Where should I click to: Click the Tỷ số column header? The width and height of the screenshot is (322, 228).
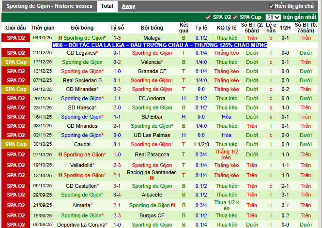coord(117,28)
